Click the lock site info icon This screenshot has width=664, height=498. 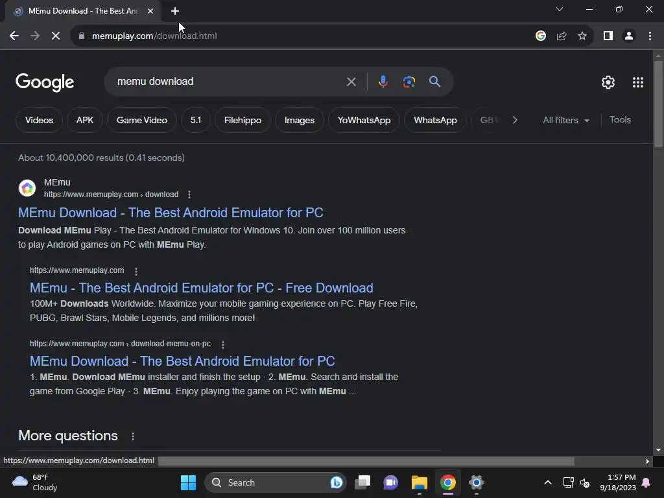(81, 36)
